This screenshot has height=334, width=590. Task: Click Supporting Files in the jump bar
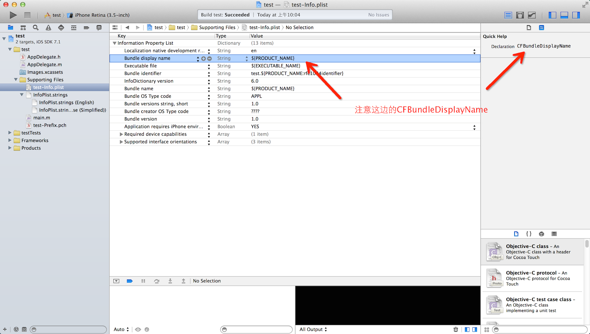pos(217,27)
